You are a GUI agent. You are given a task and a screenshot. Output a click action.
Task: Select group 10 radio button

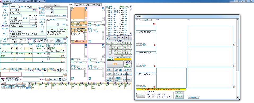(x=167, y=97)
